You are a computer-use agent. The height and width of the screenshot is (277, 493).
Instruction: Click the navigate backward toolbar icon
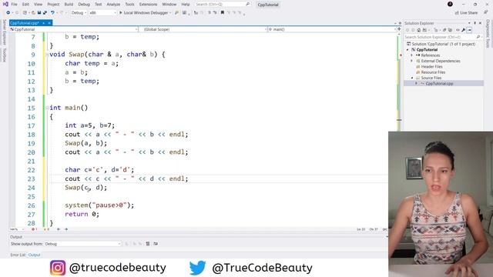pos(8,13)
